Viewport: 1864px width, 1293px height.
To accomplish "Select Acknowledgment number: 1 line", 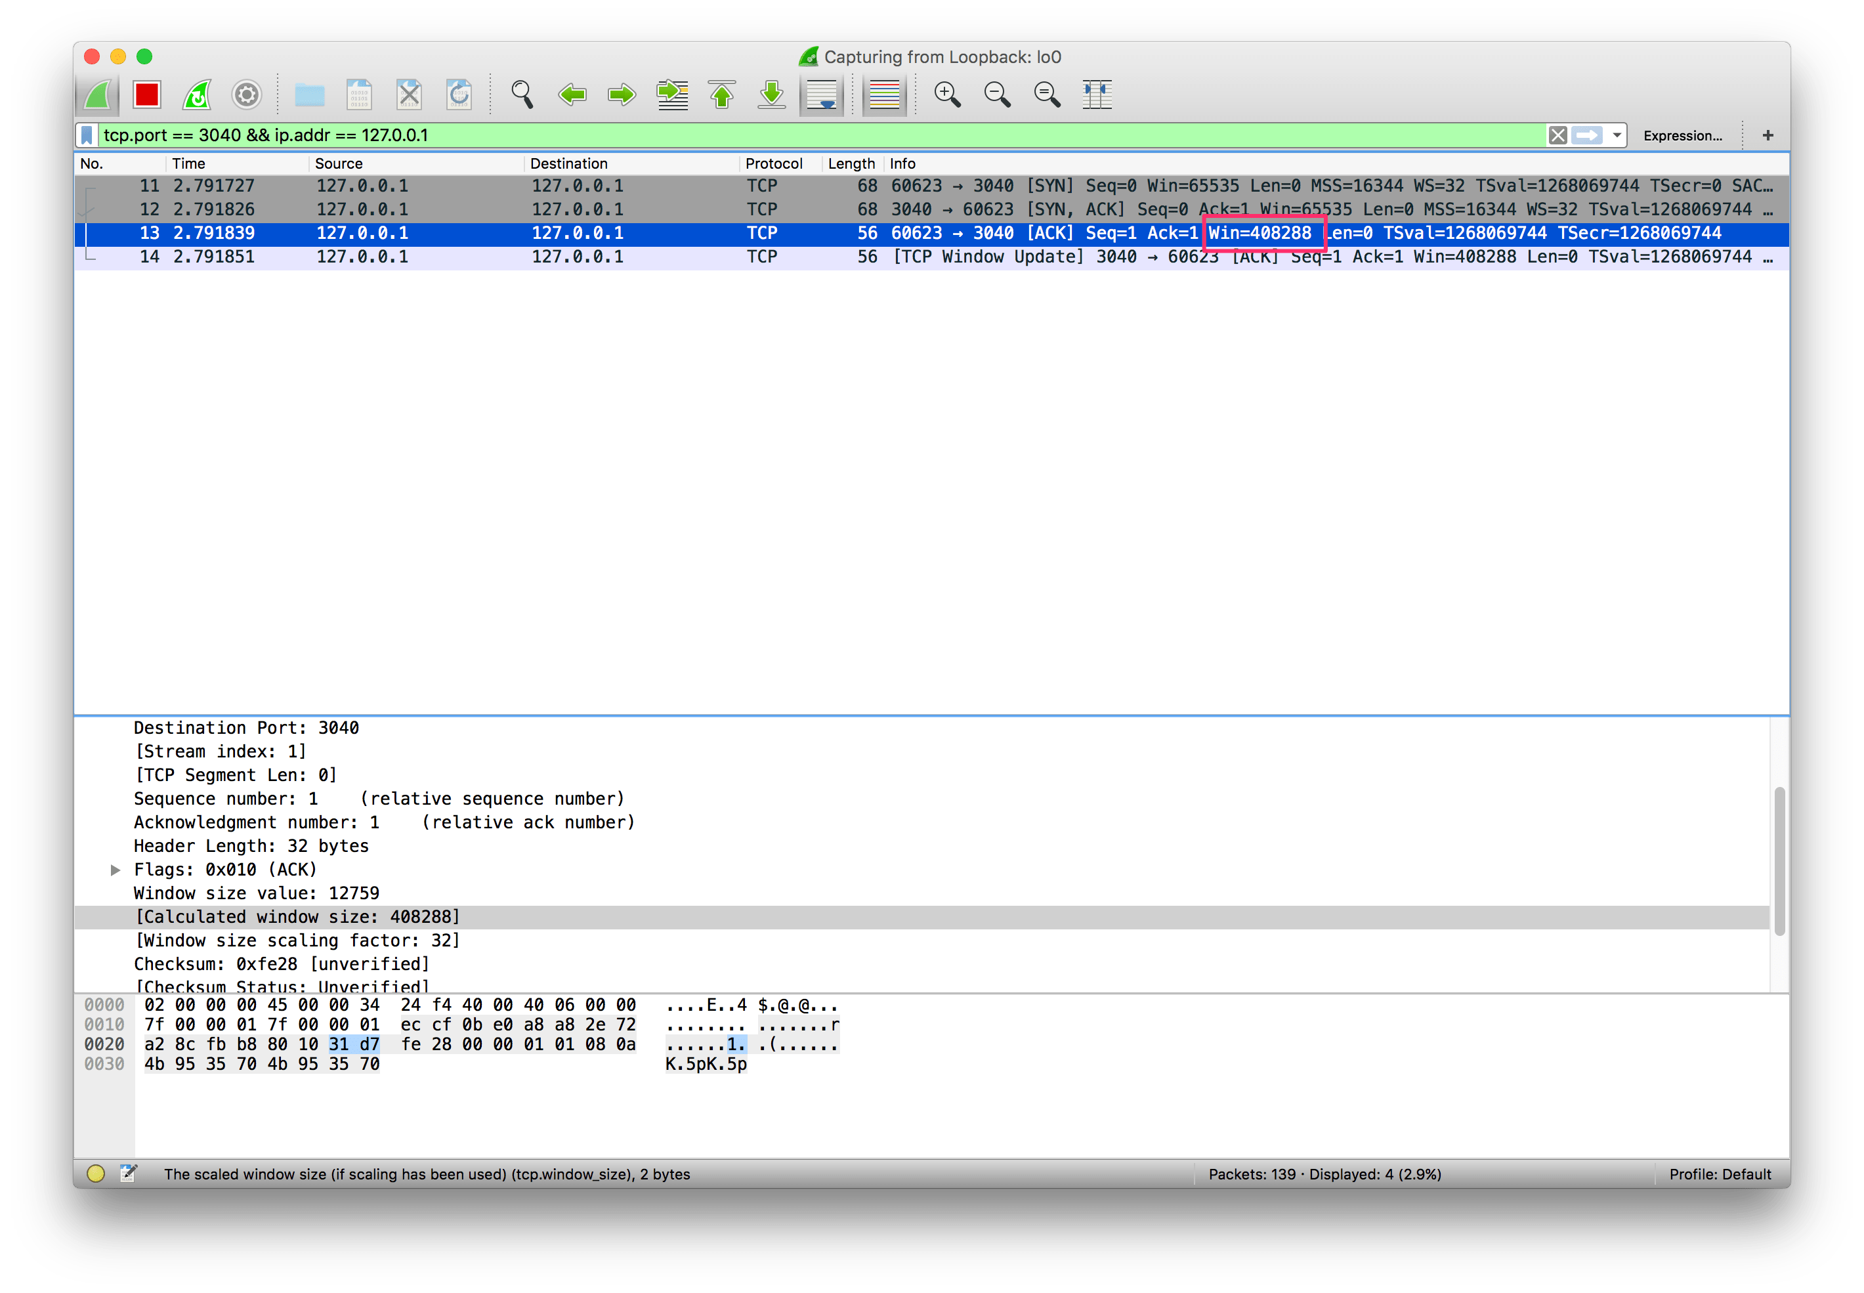I will [x=921, y=822].
